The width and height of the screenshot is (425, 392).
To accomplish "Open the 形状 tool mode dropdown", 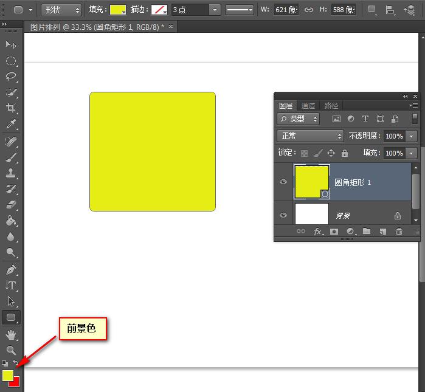I will click(61, 10).
